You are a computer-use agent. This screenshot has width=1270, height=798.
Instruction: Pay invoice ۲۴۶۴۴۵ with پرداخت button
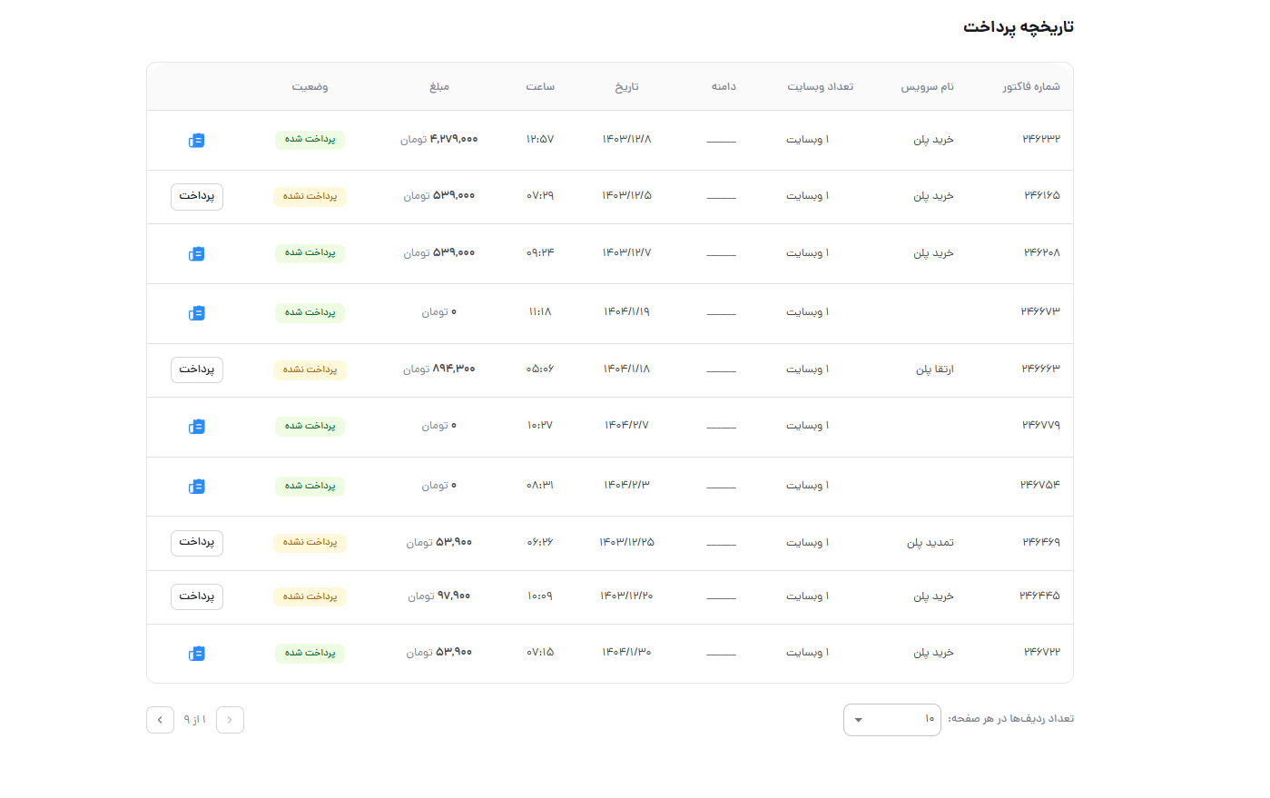click(x=197, y=596)
